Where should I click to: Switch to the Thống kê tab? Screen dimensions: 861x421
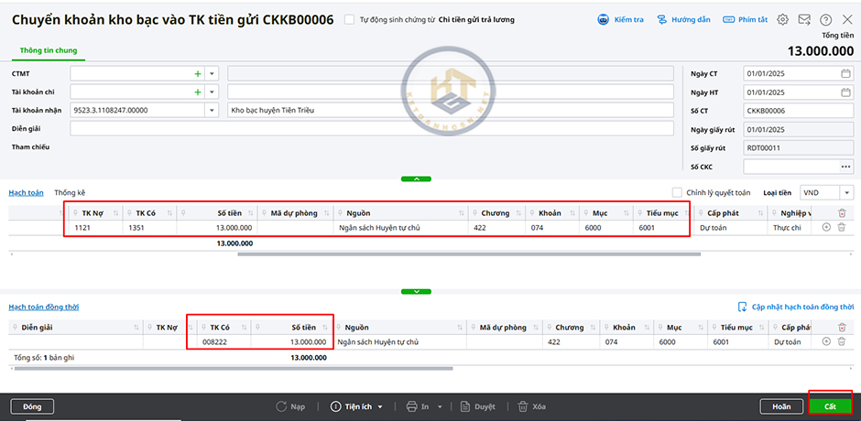(x=70, y=193)
